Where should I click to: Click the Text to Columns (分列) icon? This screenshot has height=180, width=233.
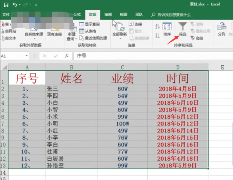[x=221, y=29]
